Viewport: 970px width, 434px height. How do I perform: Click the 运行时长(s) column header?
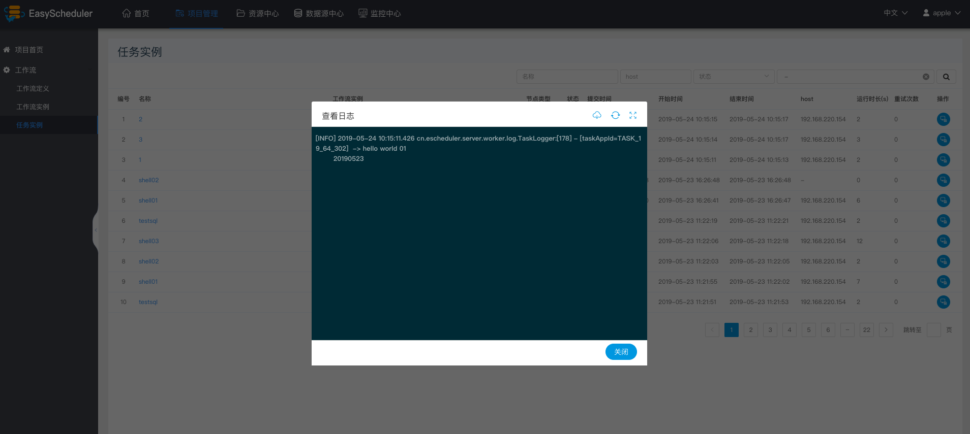pos(872,99)
